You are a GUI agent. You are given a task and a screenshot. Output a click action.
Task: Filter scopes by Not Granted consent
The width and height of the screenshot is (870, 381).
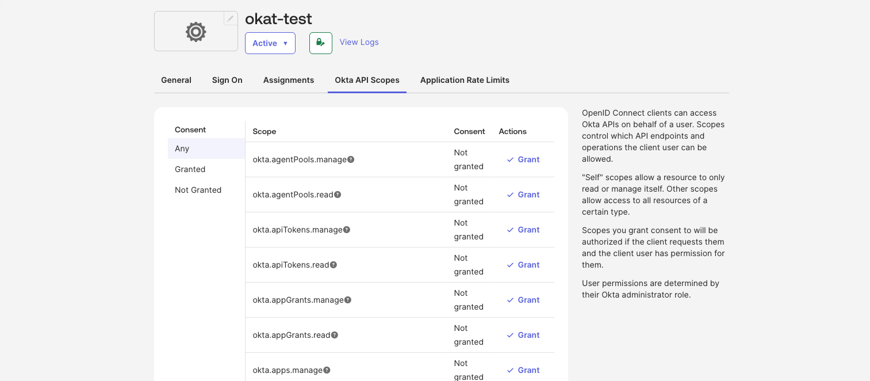point(198,190)
